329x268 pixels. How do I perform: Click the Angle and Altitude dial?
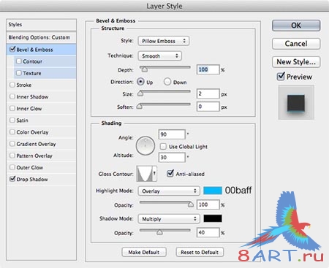tap(145, 146)
